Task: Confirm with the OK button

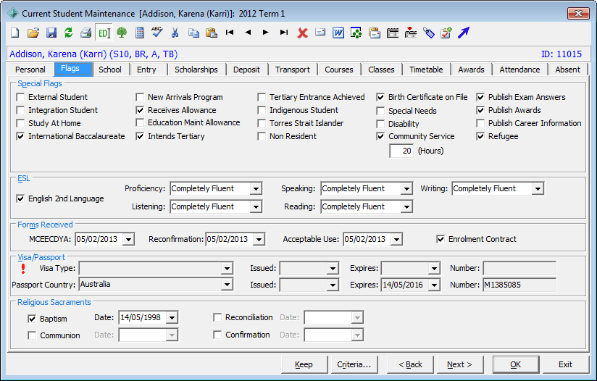Action: [x=516, y=364]
